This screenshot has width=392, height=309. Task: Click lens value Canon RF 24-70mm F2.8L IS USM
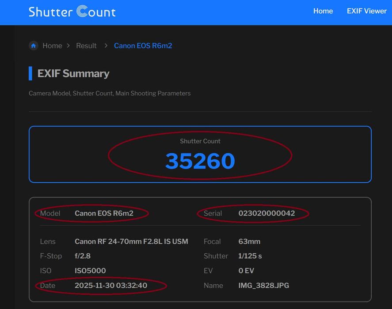(131, 241)
